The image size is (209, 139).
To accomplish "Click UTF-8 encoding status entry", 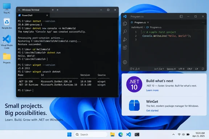I will point(181,69).
